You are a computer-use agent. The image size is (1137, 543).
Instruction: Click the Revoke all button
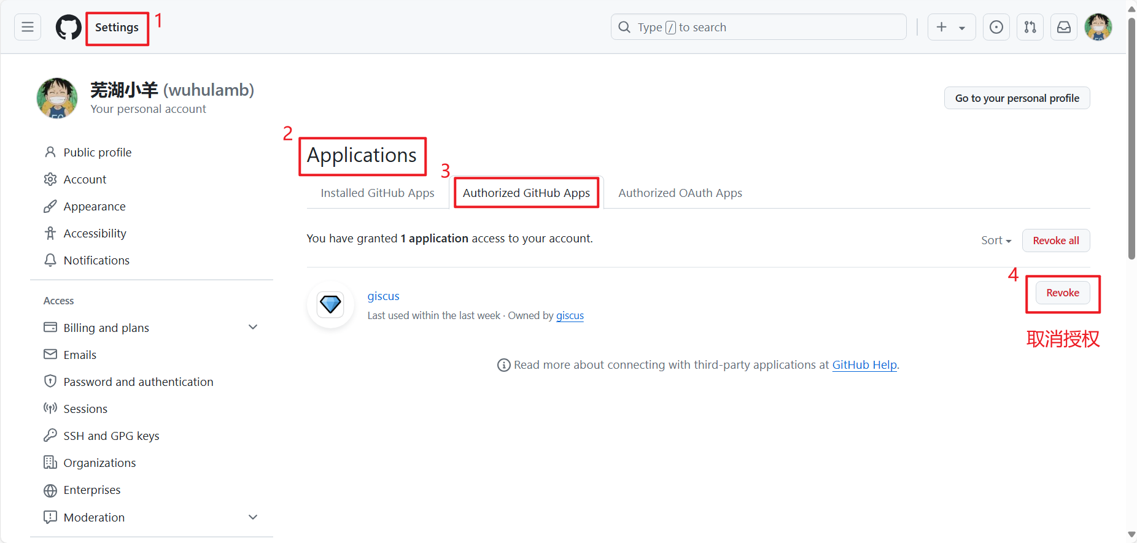1056,241
